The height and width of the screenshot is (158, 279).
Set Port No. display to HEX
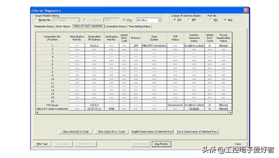225,20
